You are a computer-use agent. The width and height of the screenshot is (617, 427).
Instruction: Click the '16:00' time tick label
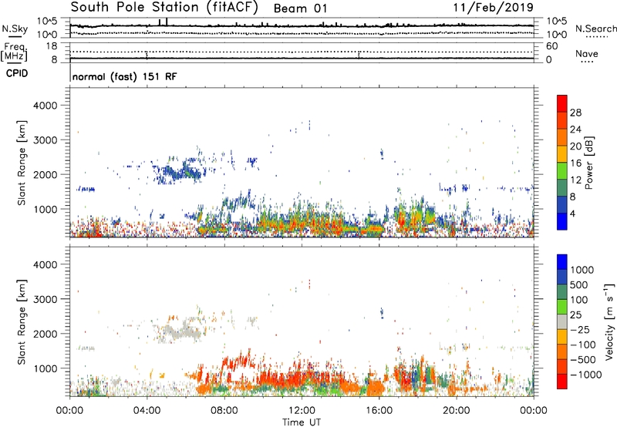[379, 411]
